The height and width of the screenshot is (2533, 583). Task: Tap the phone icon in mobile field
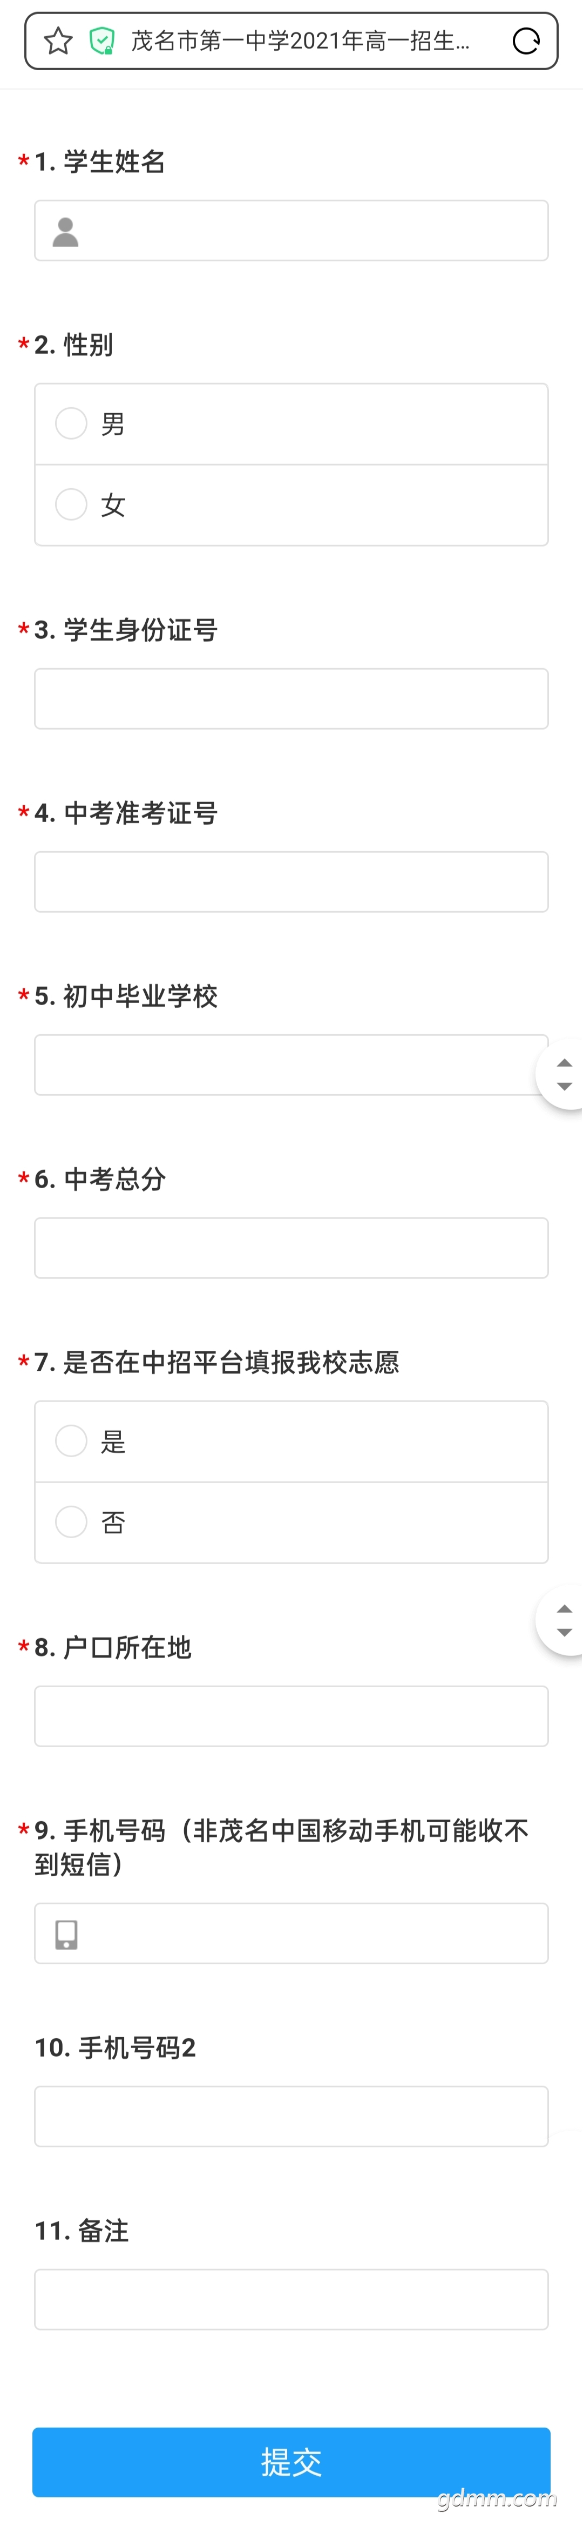click(x=66, y=1934)
